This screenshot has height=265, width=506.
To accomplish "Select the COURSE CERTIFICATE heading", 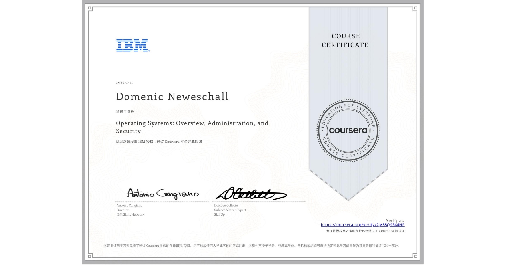I will [x=344, y=41].
